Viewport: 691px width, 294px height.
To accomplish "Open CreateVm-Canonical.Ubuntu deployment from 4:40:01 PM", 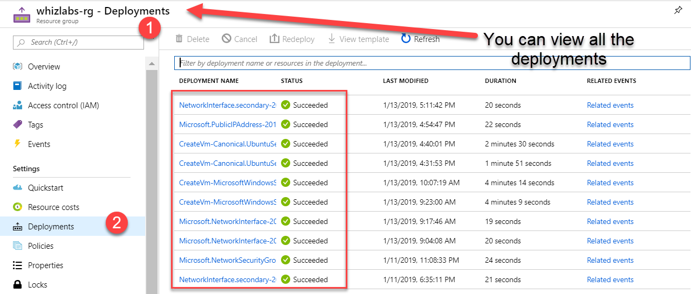I will 228,144.
